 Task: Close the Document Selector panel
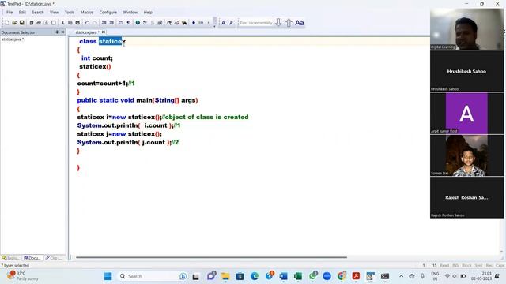(x=62, y=32)
